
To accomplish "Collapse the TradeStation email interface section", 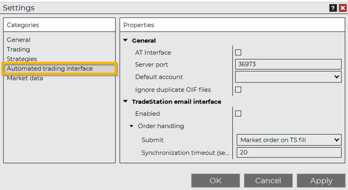I will [126, 101].
